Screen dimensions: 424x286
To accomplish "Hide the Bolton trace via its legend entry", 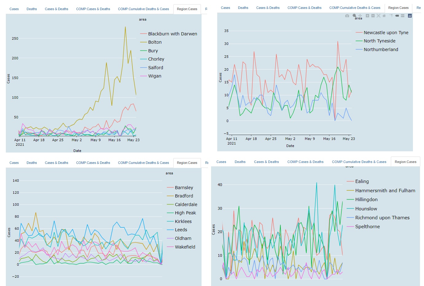I will coord(155,42).
